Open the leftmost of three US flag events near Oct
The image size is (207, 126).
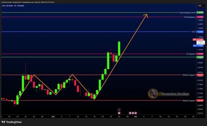[x=130, y=113]
